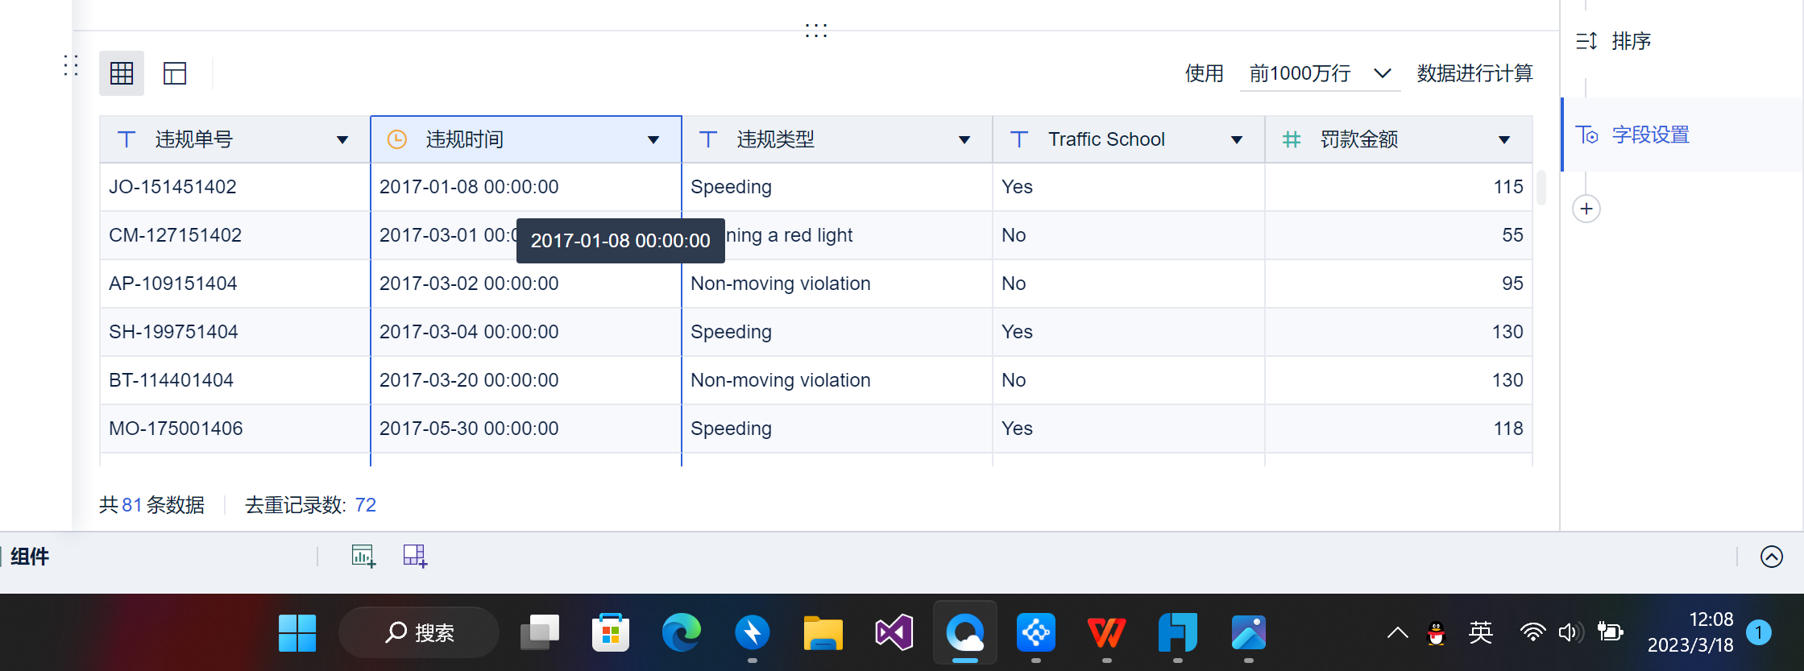Open Visual Studio from the taskbar
The height and width of the screenshot is (671, 1804).
pos(894,633)
